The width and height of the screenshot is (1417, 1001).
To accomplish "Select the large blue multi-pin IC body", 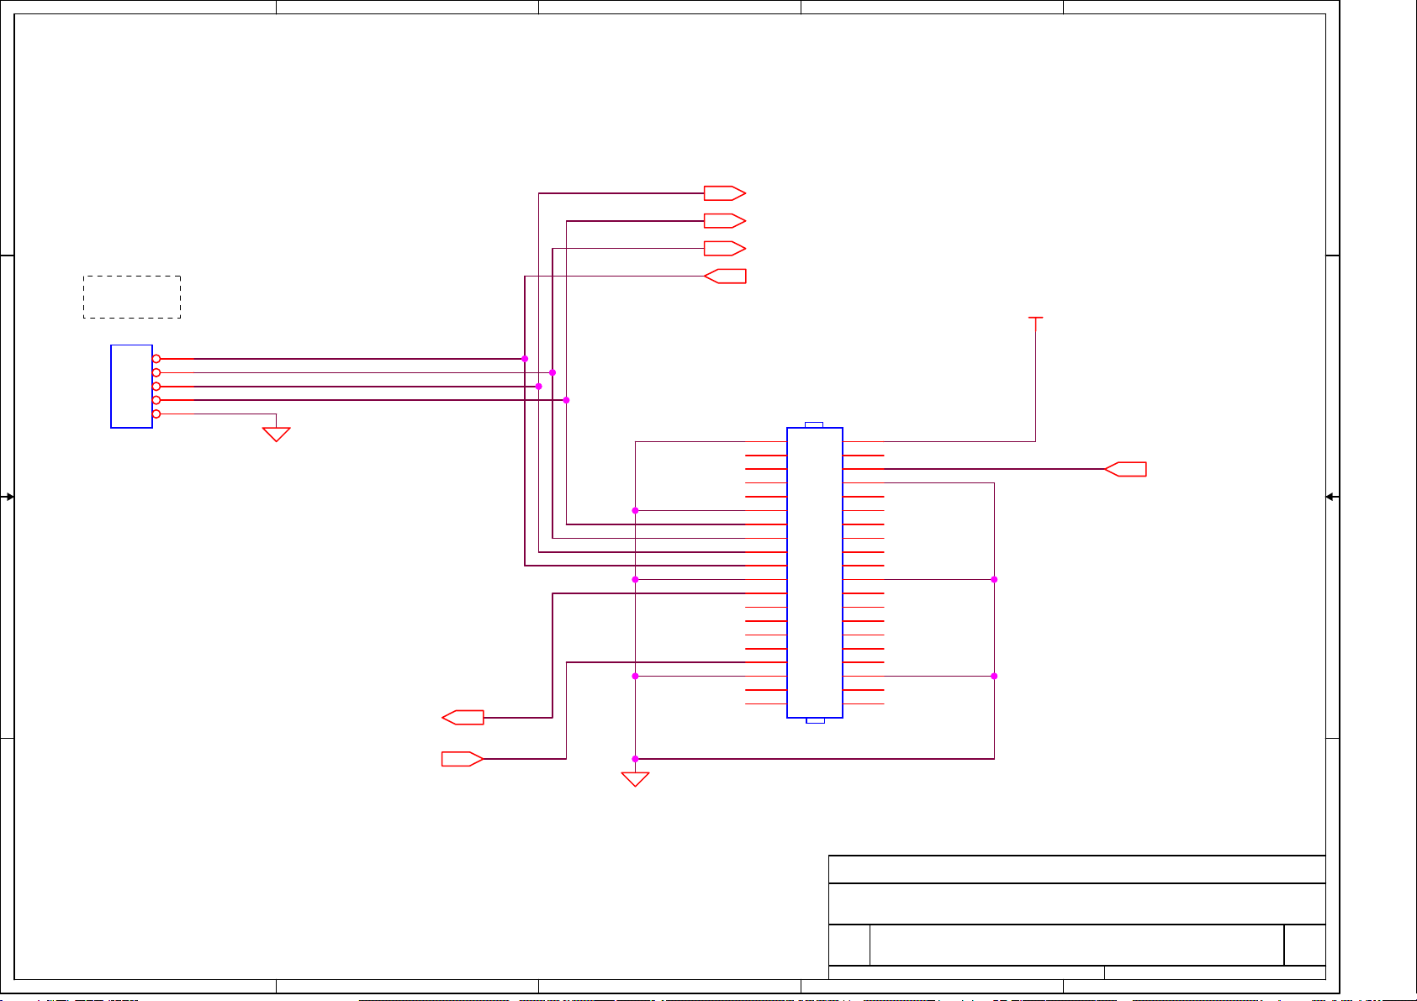I will click(x=815, y=572).
